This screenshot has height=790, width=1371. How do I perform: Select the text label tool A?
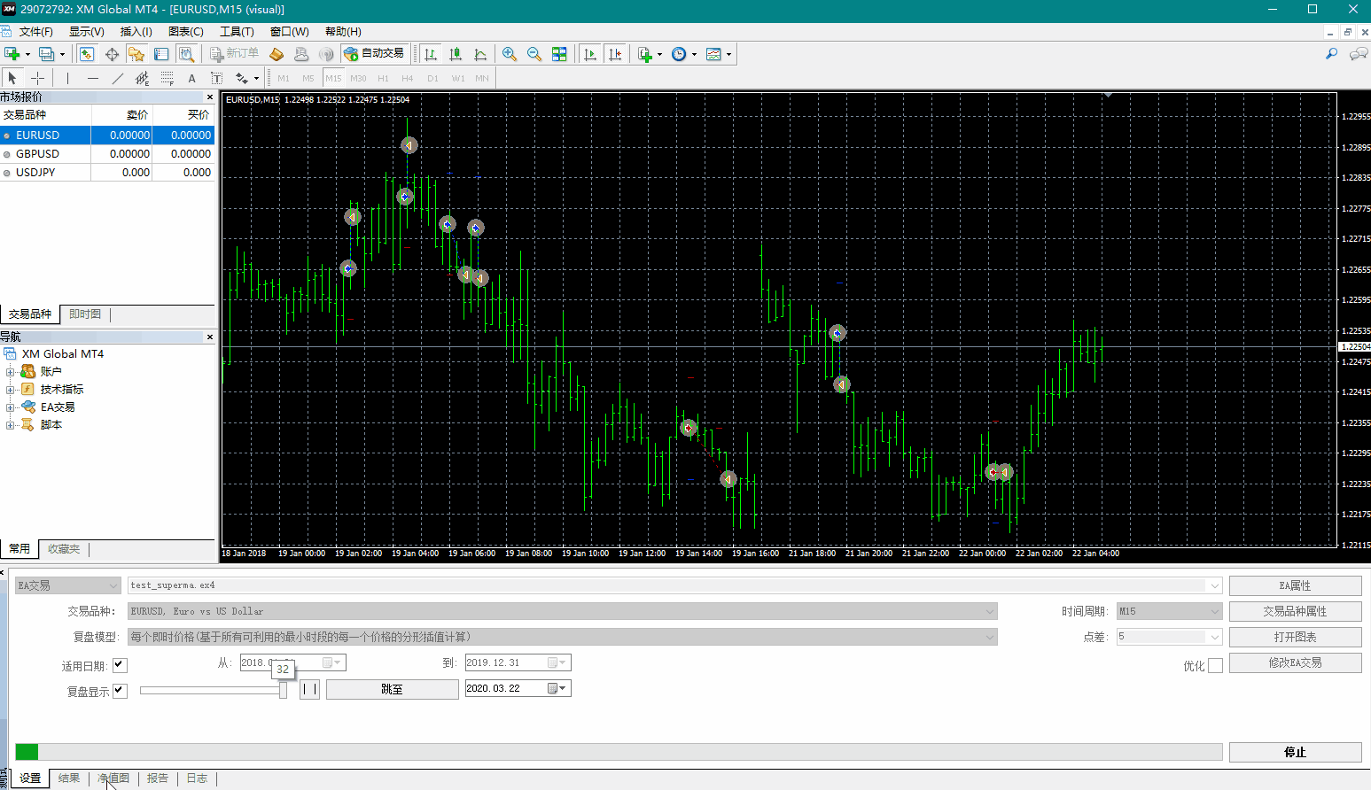tap(191, 78)
